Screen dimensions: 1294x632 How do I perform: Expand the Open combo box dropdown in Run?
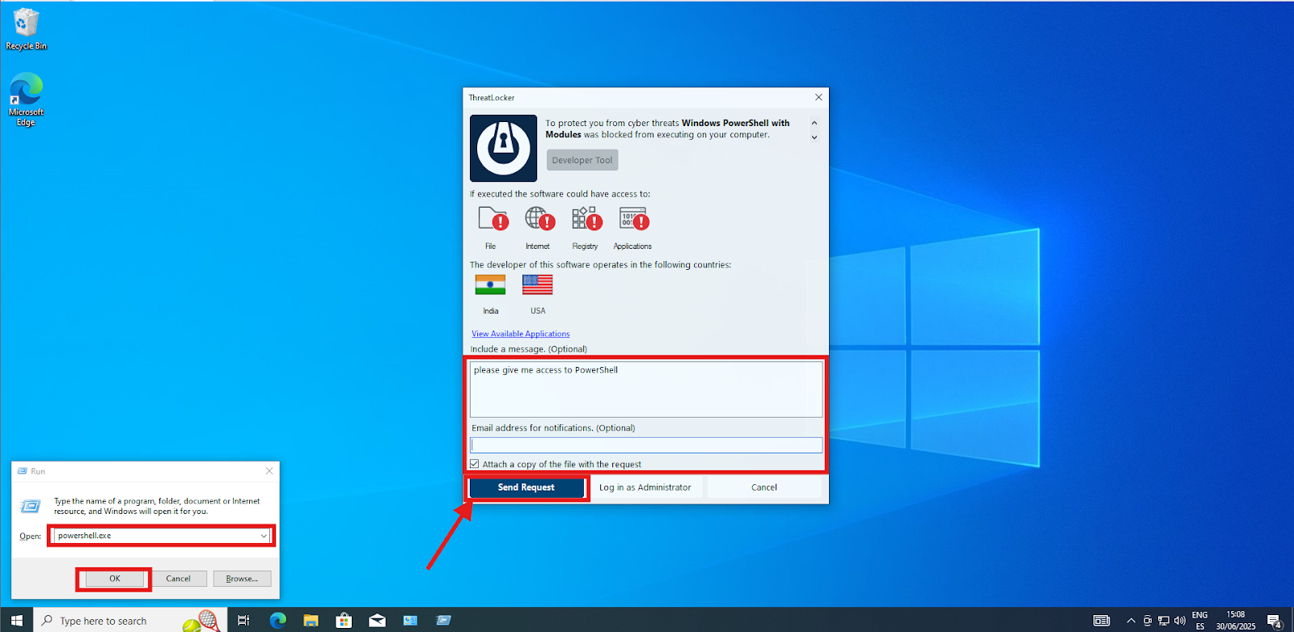[x=264, y=536]
